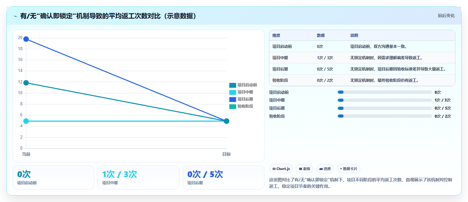This screenshot has height=202, width=468.
Task: Toggle the 项目启动前 legend entry
Action: pyautogui.click(x=243, y=85)
